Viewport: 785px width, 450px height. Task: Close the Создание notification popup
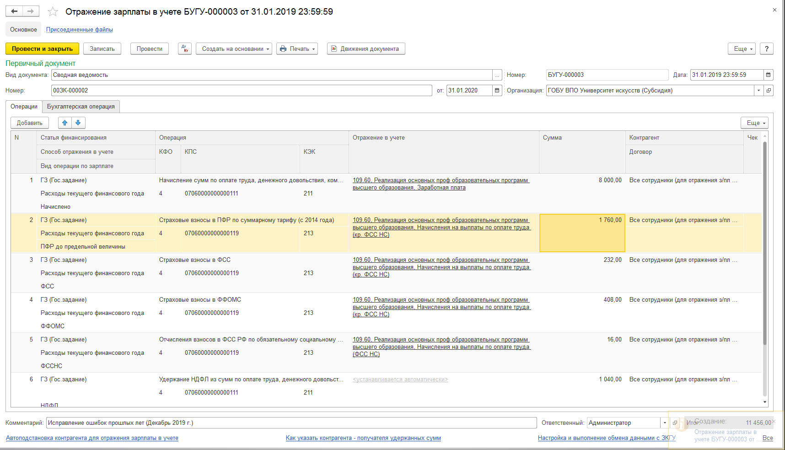774,421
